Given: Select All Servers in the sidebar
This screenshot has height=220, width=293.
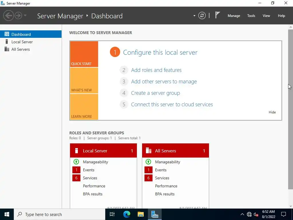Looking at the screenshot, I should [31, 49].
